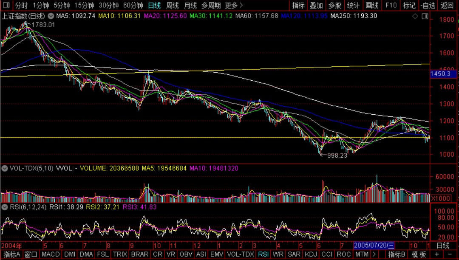
Task: Expand the VOL-TDX indicator dropdown circle
Action: tap(4, 168)
